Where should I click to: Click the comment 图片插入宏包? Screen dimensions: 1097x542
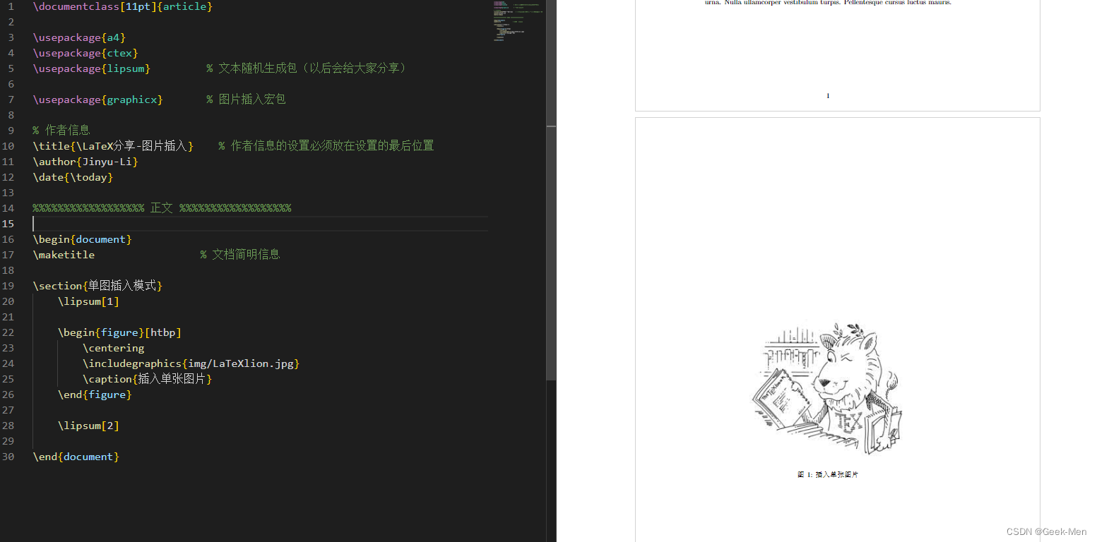point(246,100)
